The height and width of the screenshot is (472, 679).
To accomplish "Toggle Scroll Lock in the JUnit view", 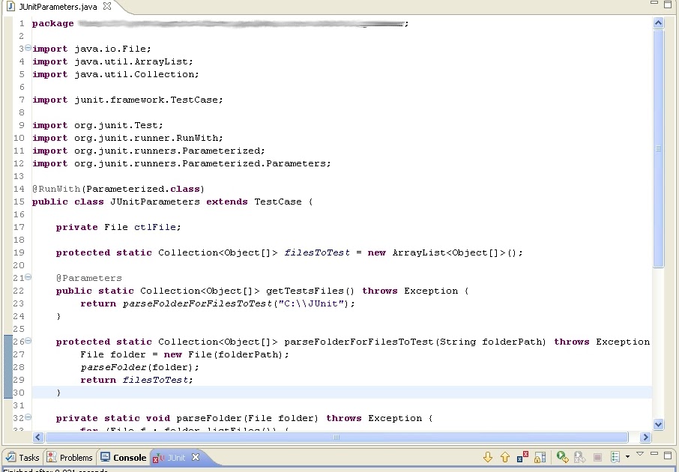I will [541, 457].
